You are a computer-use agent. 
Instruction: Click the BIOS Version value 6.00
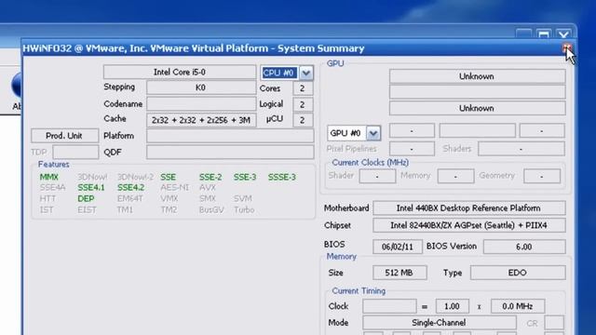tap(524, 247)
